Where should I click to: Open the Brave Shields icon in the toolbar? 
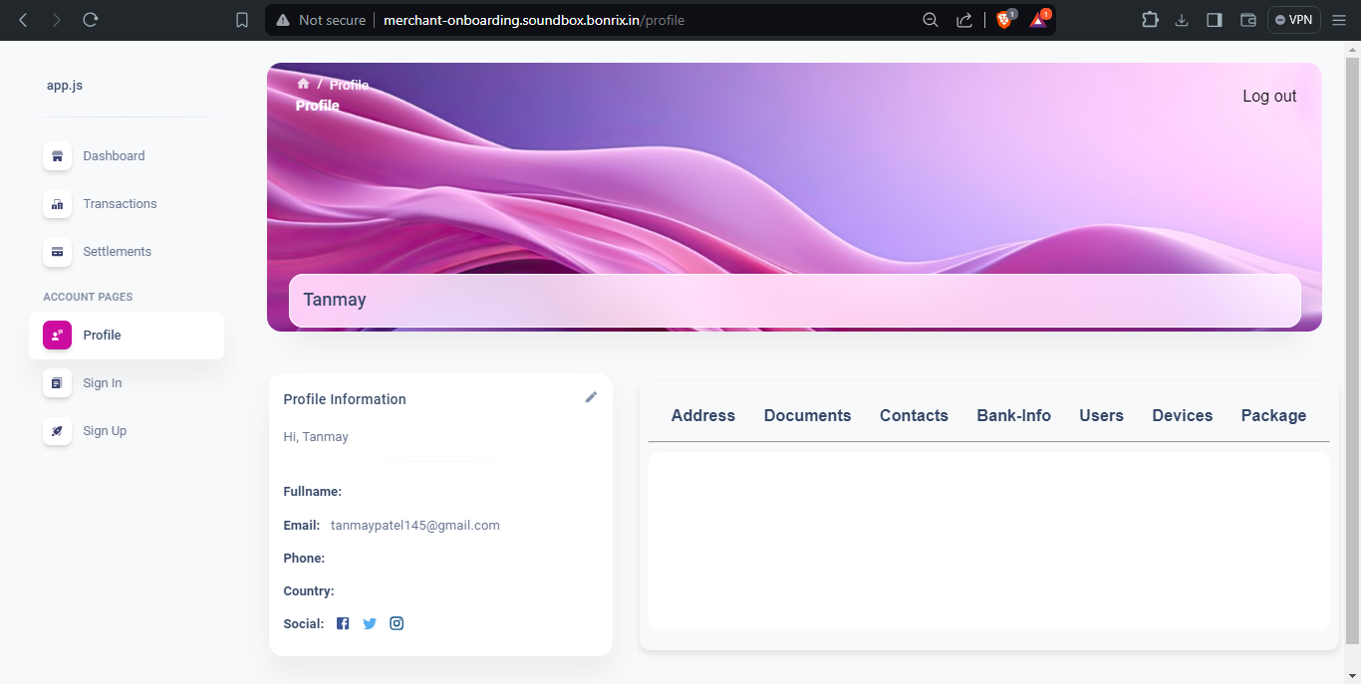pos(1003,19)
